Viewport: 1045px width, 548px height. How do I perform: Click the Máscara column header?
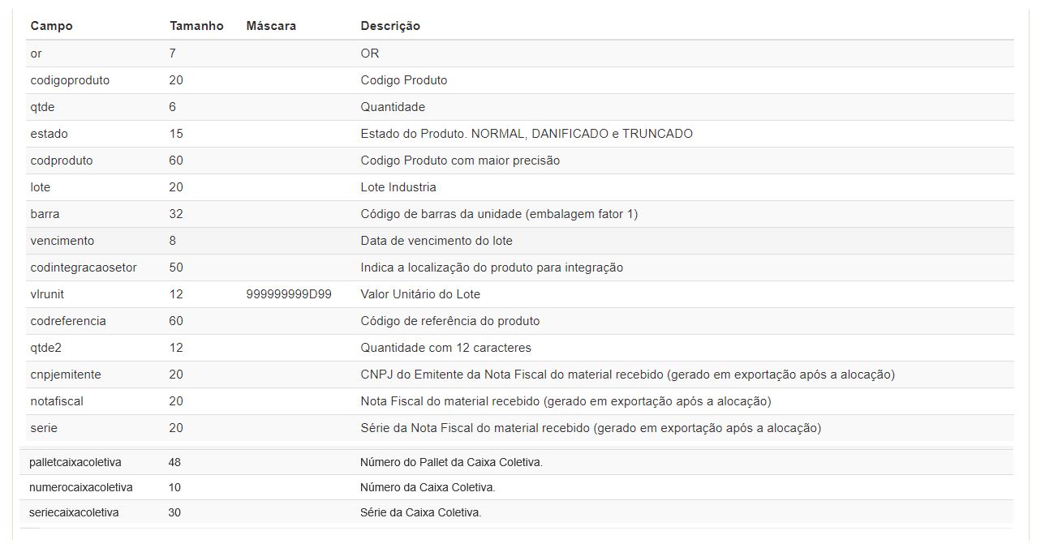coord(271,26)
